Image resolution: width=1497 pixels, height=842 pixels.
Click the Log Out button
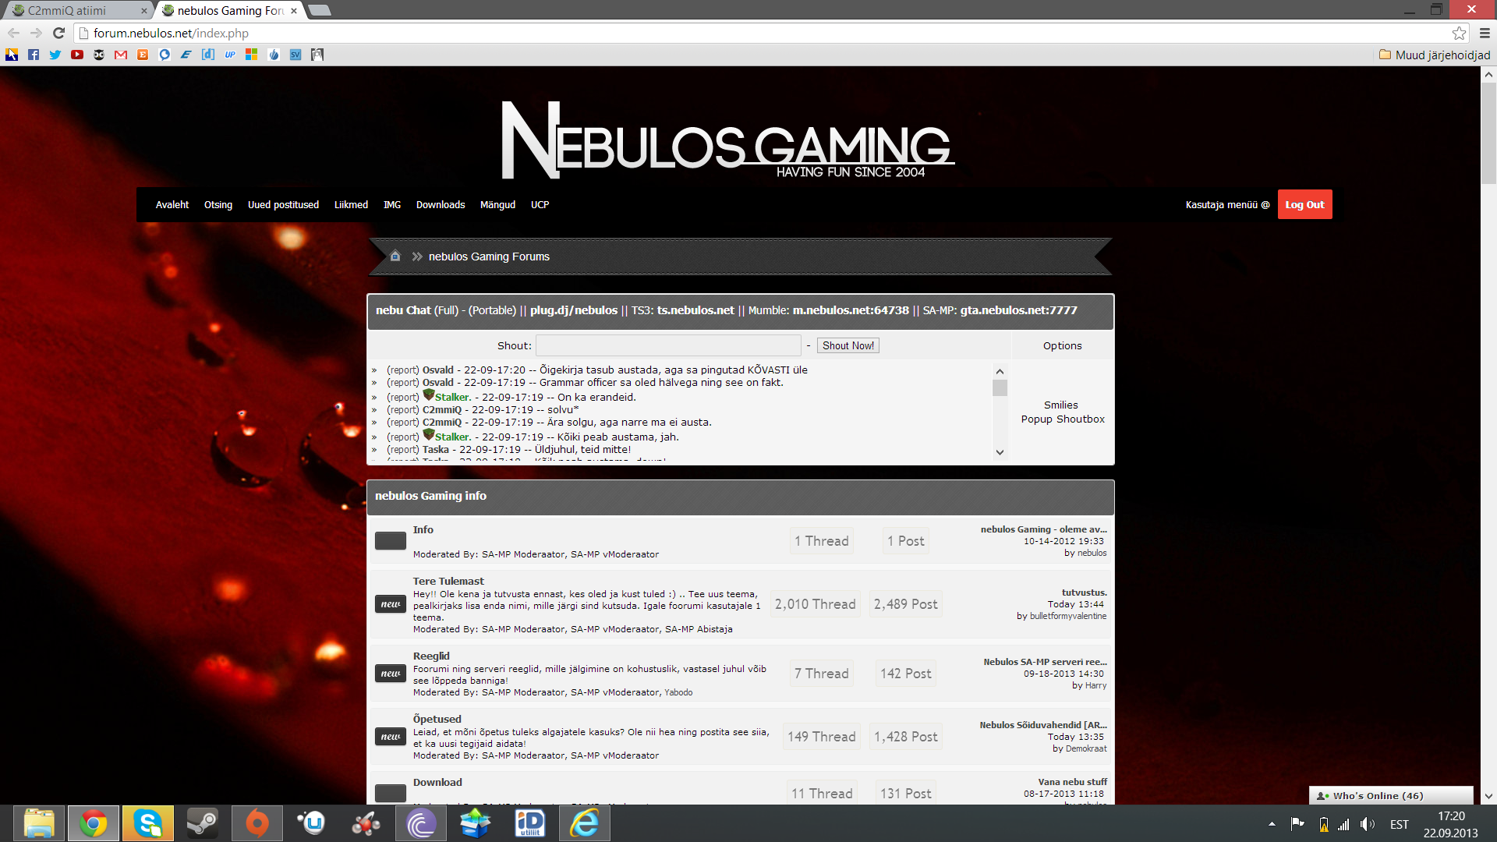[x=1304, y=205]
